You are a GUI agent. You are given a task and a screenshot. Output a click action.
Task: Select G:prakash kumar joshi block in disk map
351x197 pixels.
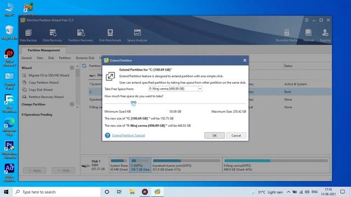point(186,165)
